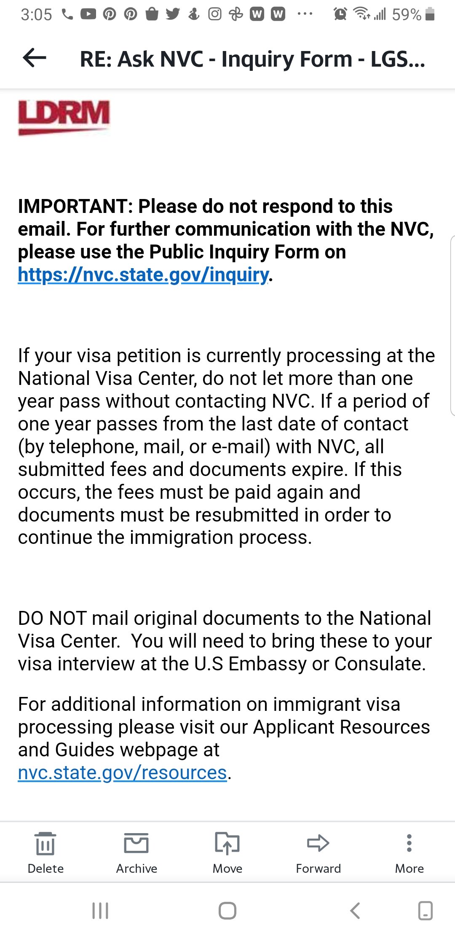Image resolution: width=455 pixels, height=936 pixels.
Task: Open Android recent apps button
Action: click(100, 911)
